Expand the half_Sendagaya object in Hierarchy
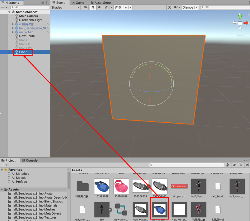The image size is (250, 221). coord(13,28)
